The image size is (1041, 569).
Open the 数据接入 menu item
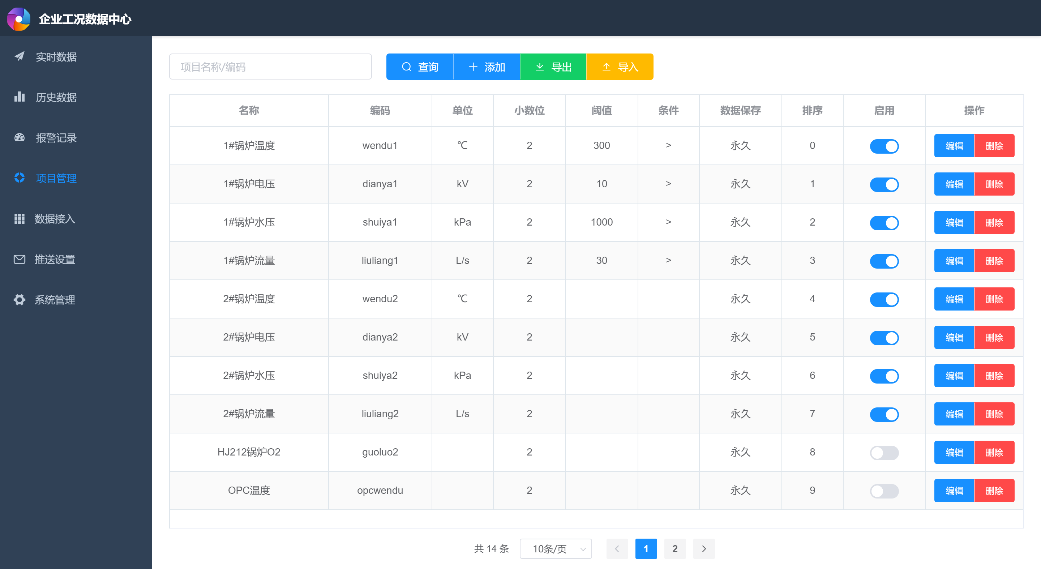[76, 219]
